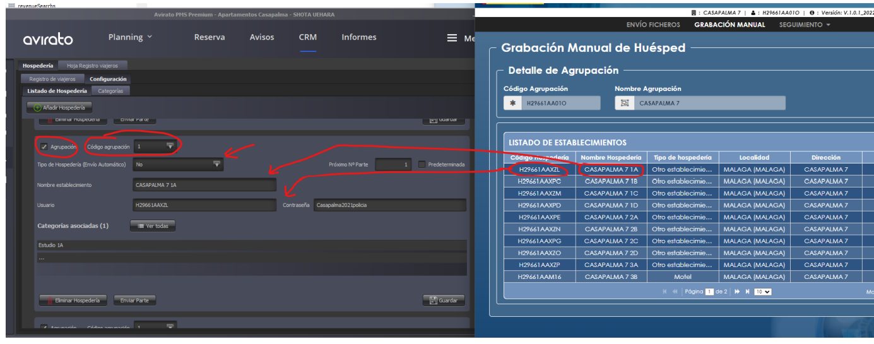Click the Enviar Parte button
This screenshot has width=874, height=344.
[134, 300]
